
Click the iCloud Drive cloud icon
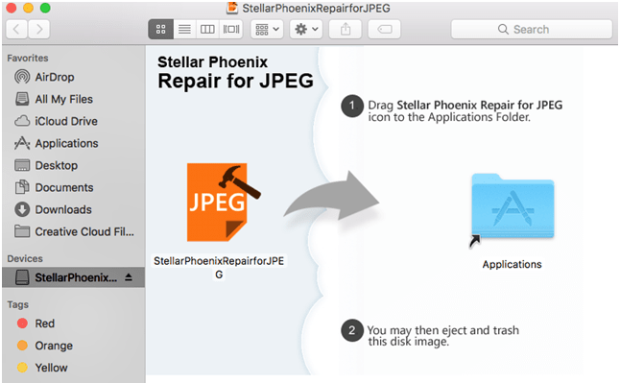tap(22, 121)
